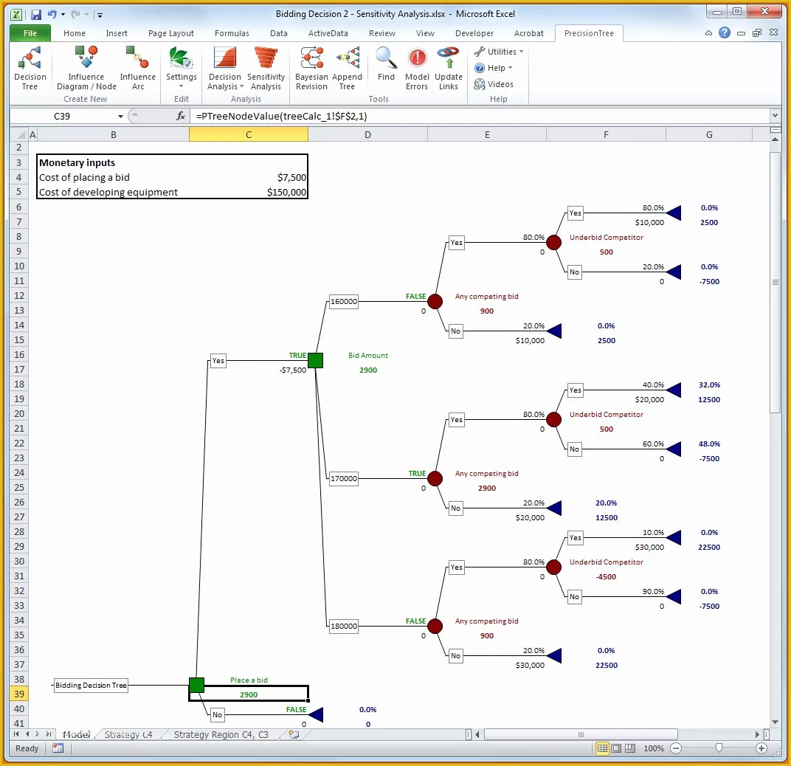This screenshot has height=766, width=791.
Task: Select the $7,500 bid cost cell
Action: (x=248, y=178)
